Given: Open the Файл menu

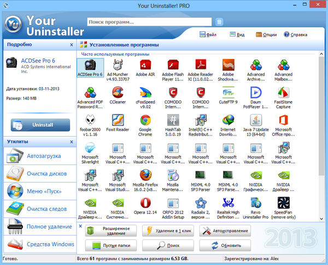Looking at the screenshot, I should [x=208, y=34].
